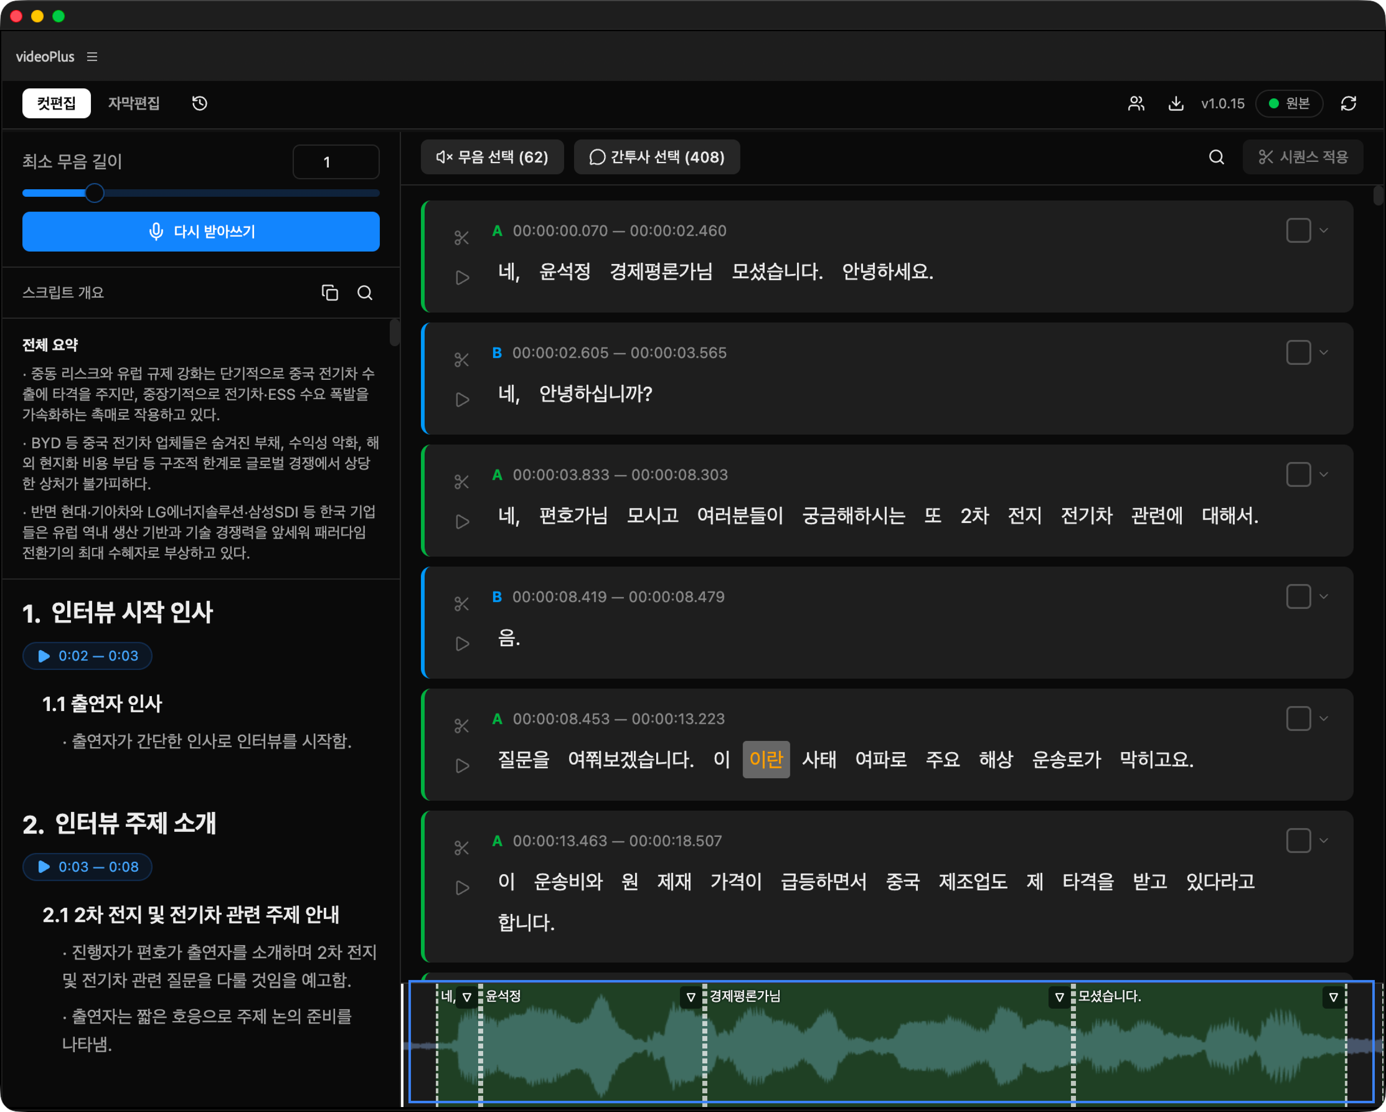This screenshot has height=1112, width=1386.
Task: Check the box for segment 00:00:08.453
Action: point(1298,719)
